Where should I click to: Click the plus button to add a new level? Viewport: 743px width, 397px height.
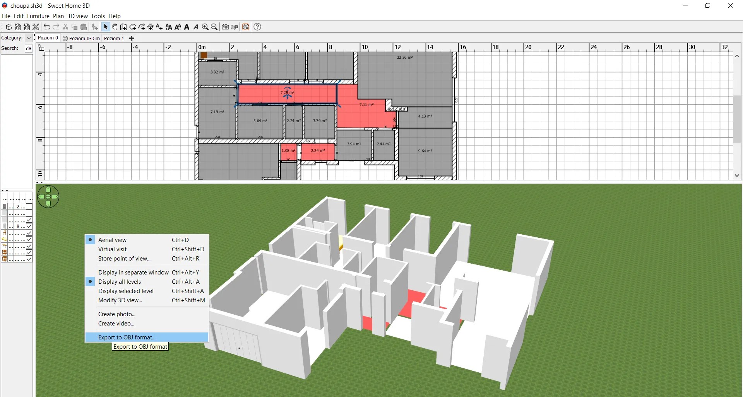tap(131, 38)
